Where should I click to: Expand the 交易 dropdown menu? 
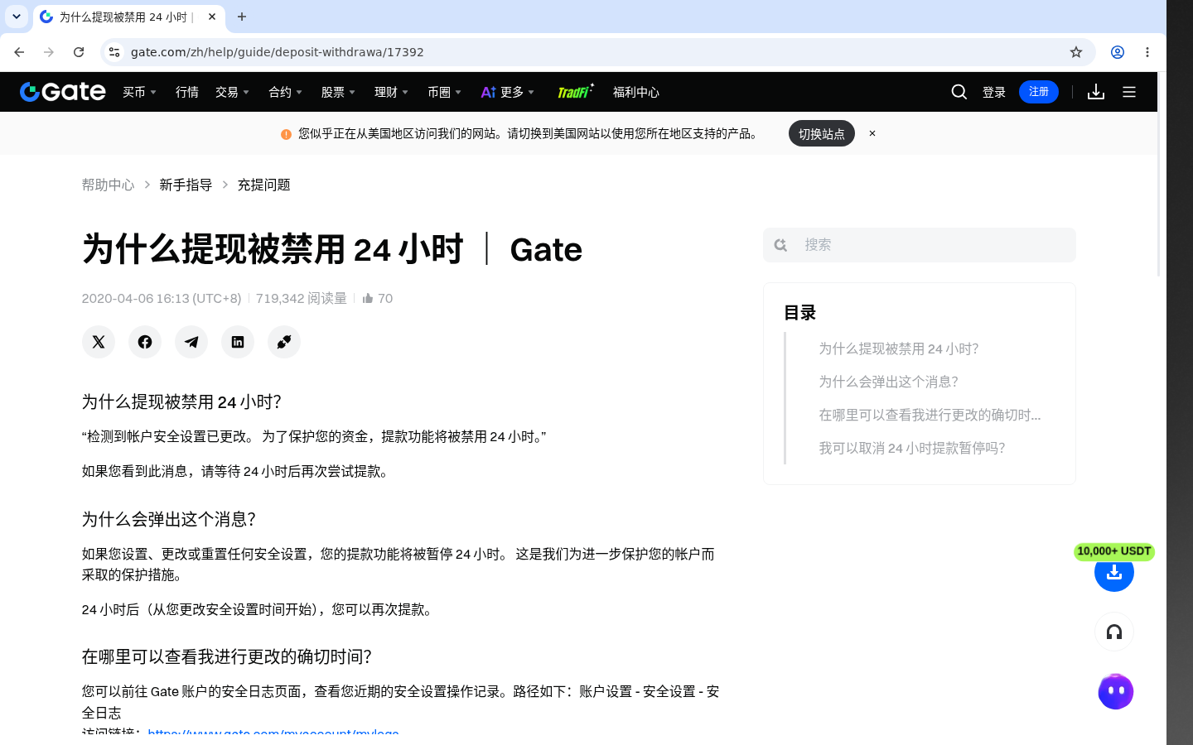pos(233,92)
